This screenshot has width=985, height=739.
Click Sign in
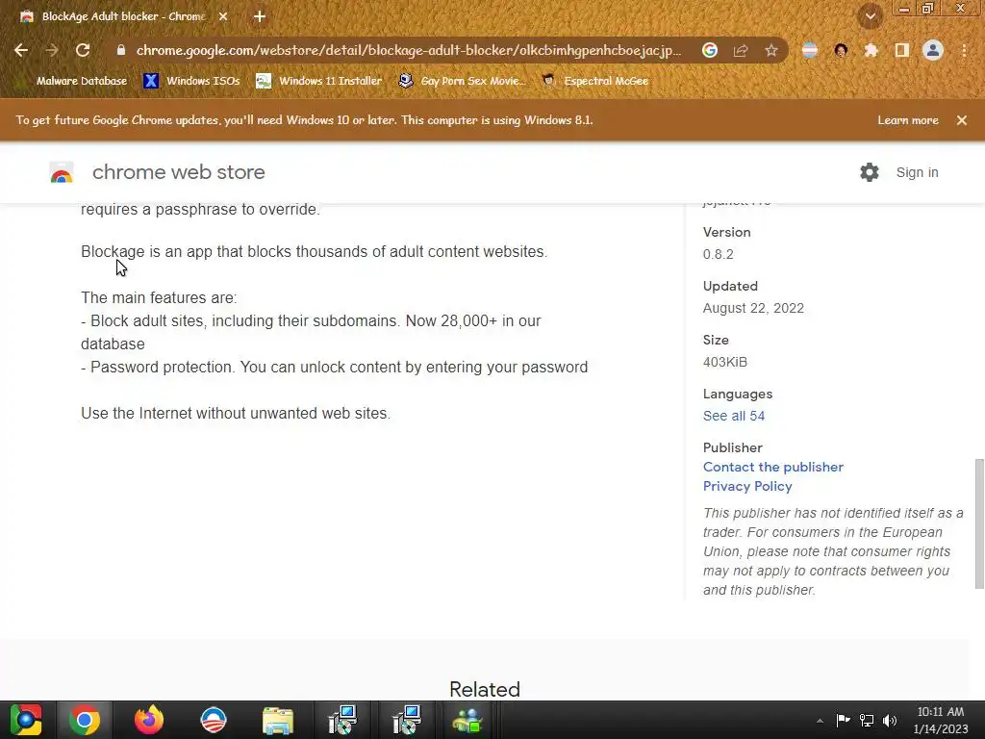tap(917, 172)
